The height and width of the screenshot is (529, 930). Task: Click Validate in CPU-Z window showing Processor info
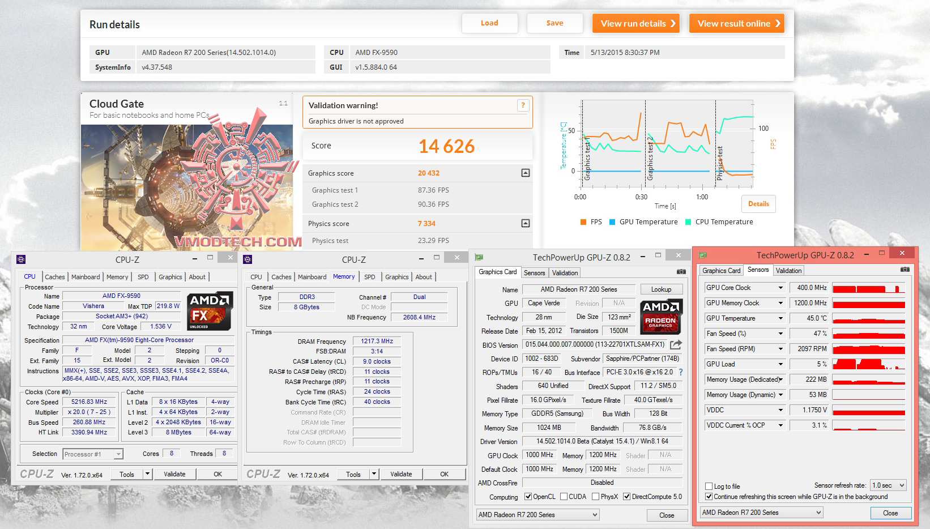[174, 474]
